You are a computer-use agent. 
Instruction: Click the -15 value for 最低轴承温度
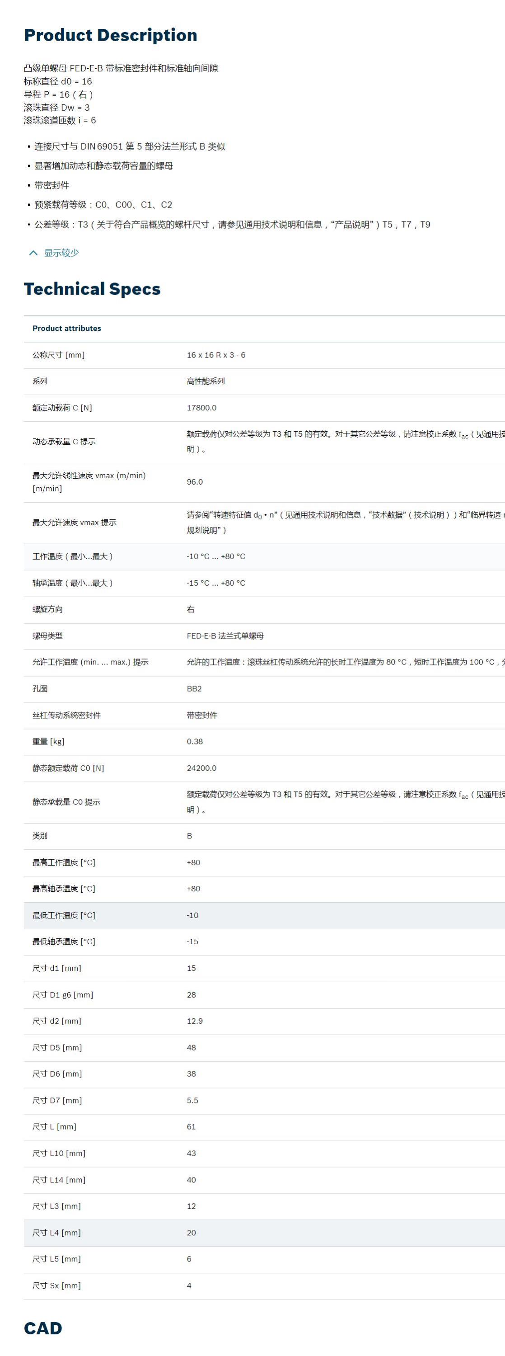(x=192, y=941)
